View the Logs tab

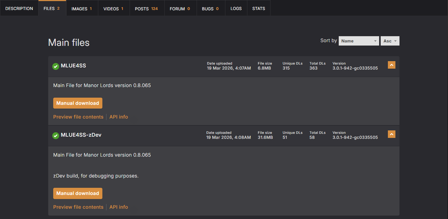(x=236, y=8)
